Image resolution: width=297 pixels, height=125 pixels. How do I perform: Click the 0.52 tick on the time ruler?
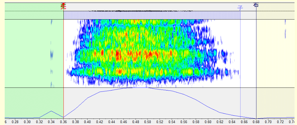160,122
